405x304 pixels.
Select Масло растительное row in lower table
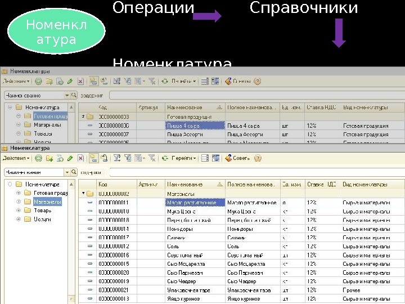pos(241,203)
